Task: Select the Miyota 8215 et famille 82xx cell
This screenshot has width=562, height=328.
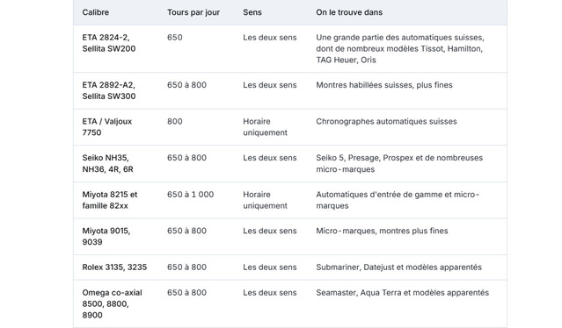Action: (110, 200)
